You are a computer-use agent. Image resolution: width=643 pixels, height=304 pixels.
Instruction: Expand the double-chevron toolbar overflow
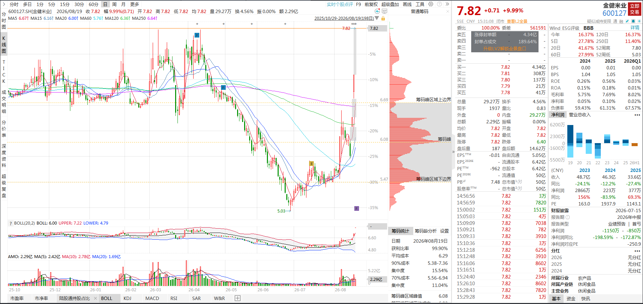tap(447, 4)
